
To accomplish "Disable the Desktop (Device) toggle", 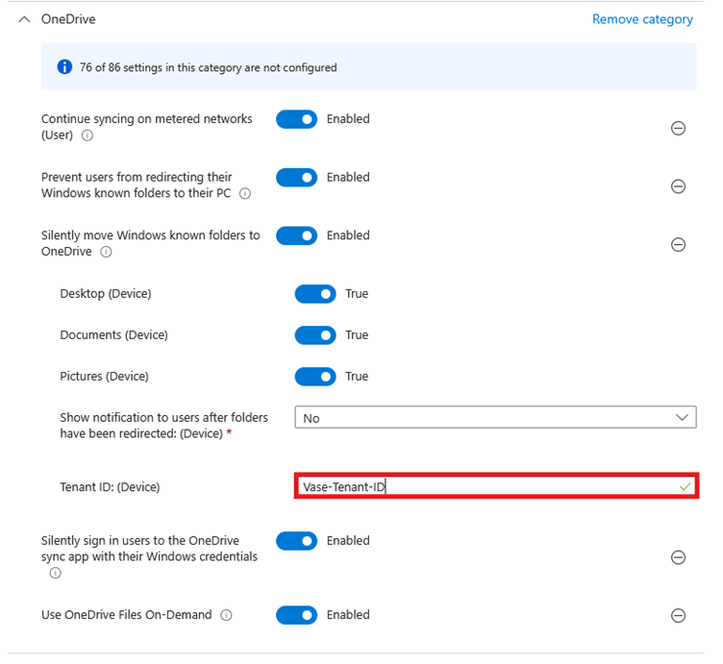I will [315, 294].
